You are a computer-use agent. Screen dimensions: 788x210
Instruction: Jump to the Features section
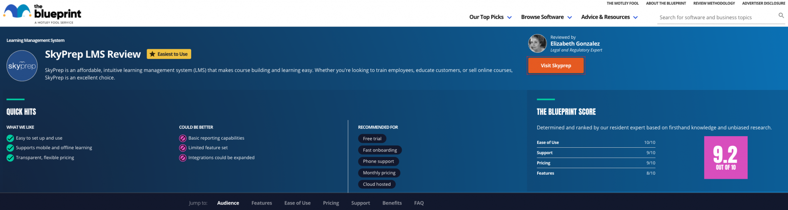(262, 203)
